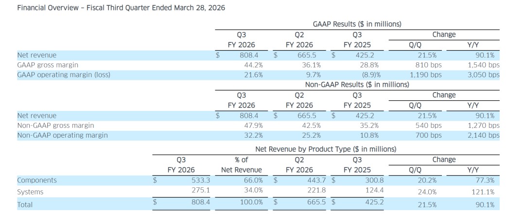Viewport: 525px width, 215px height.
Task: Click the % of Net Revenue column header
Action: 242,165
